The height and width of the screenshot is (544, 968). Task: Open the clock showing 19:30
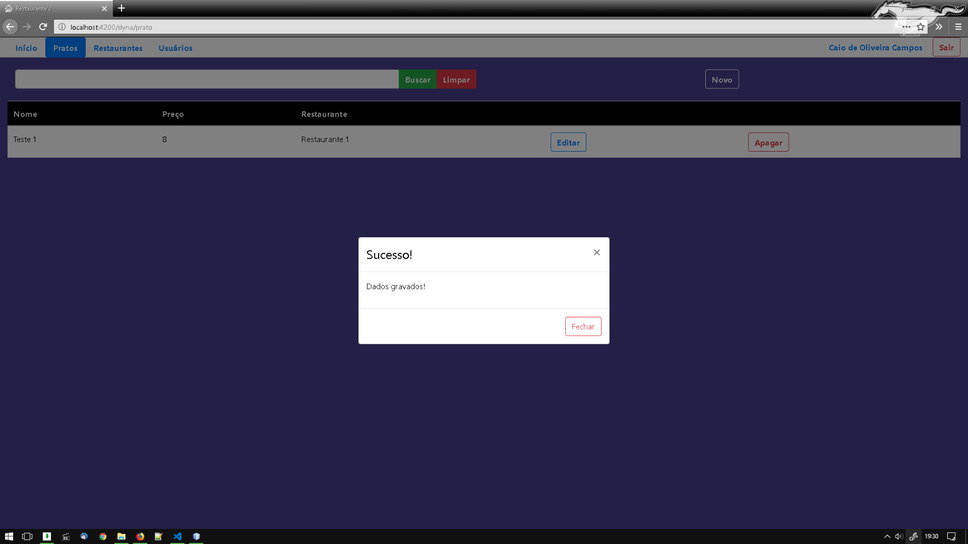[x=932, y=536]
